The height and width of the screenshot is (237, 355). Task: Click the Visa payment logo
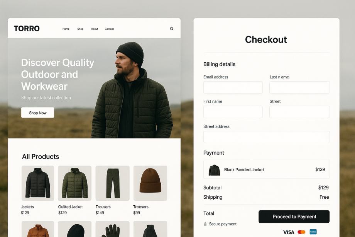click(289, 232)
